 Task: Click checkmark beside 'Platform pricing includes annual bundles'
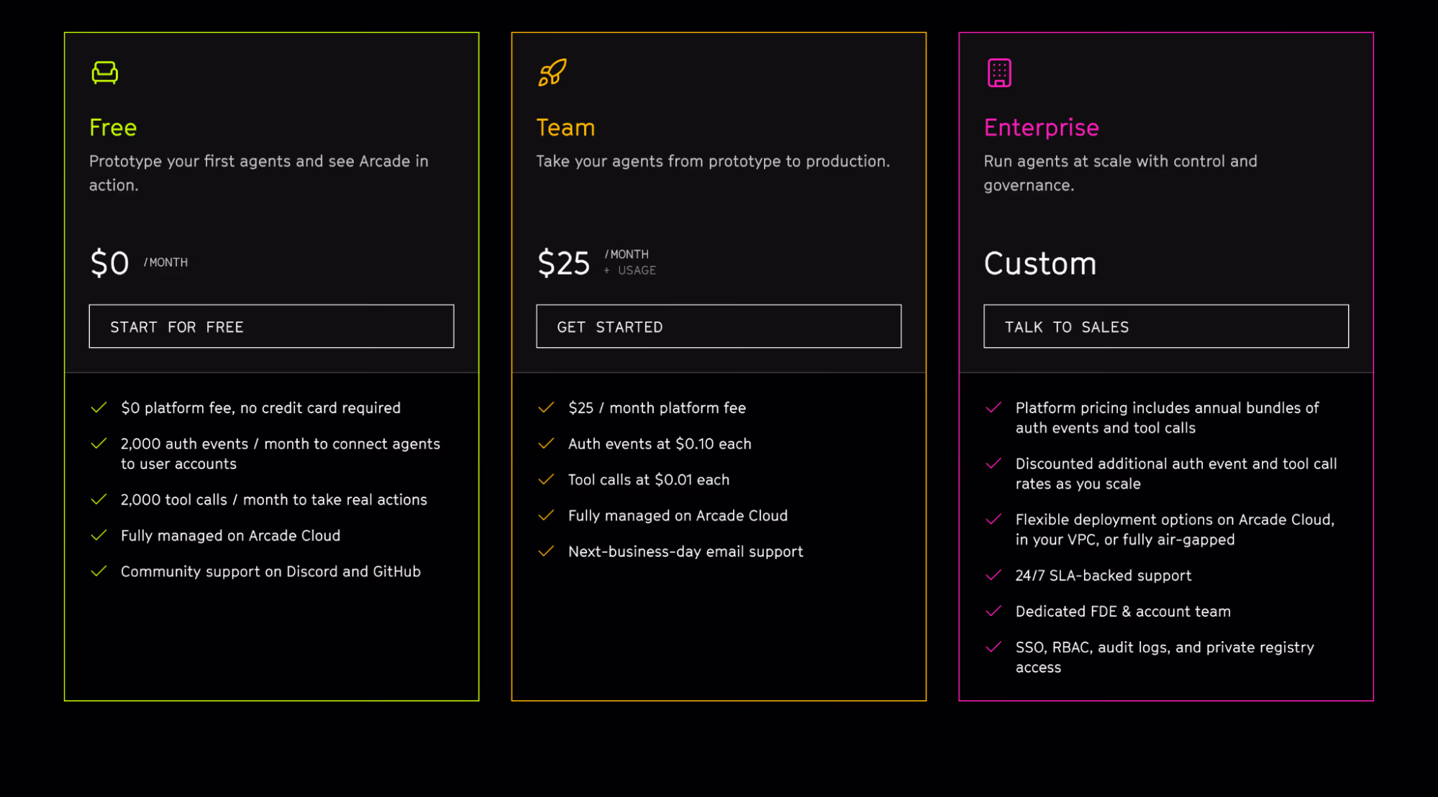point(993,407)
